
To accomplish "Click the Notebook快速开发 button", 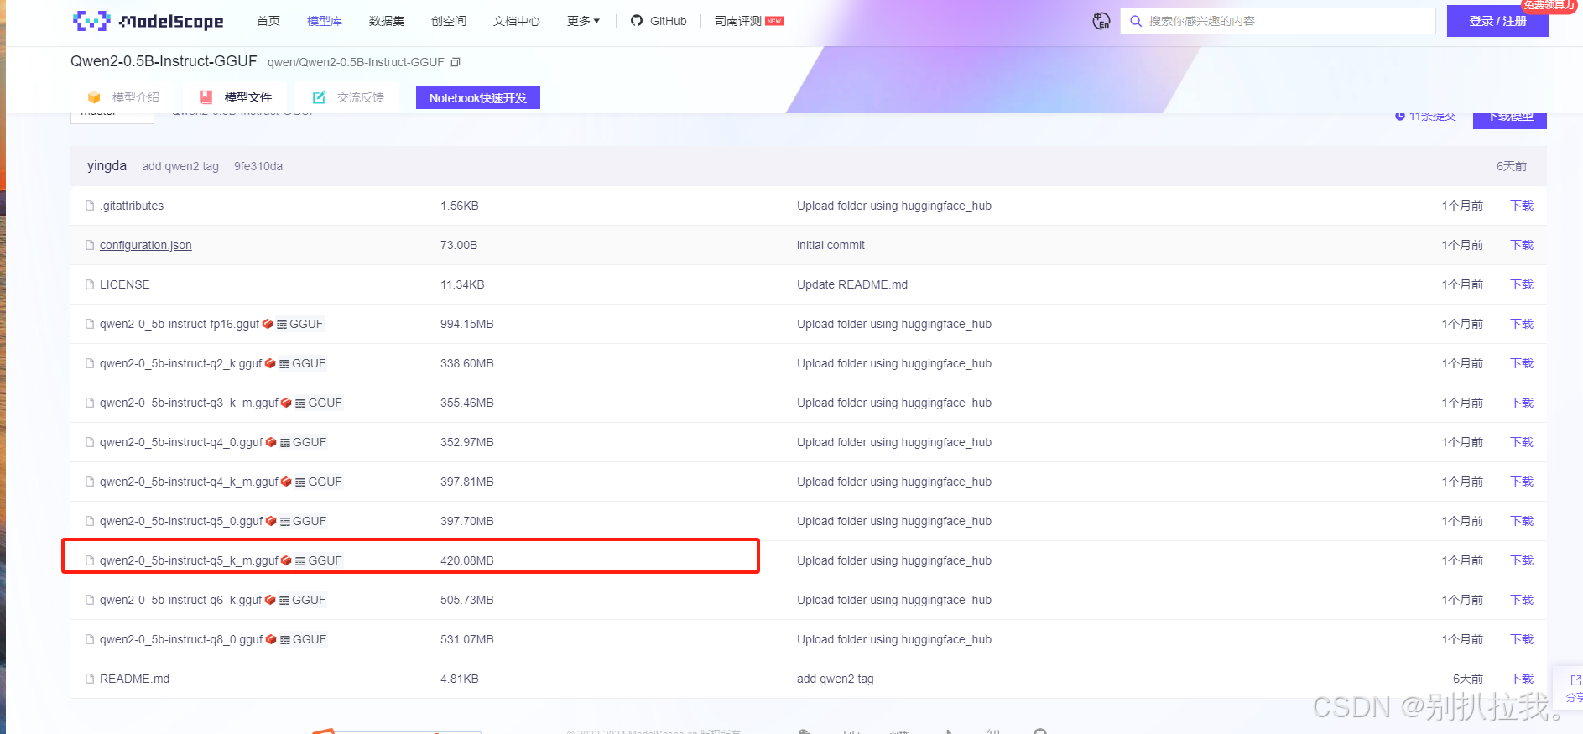I will click(x=478, y=97).
